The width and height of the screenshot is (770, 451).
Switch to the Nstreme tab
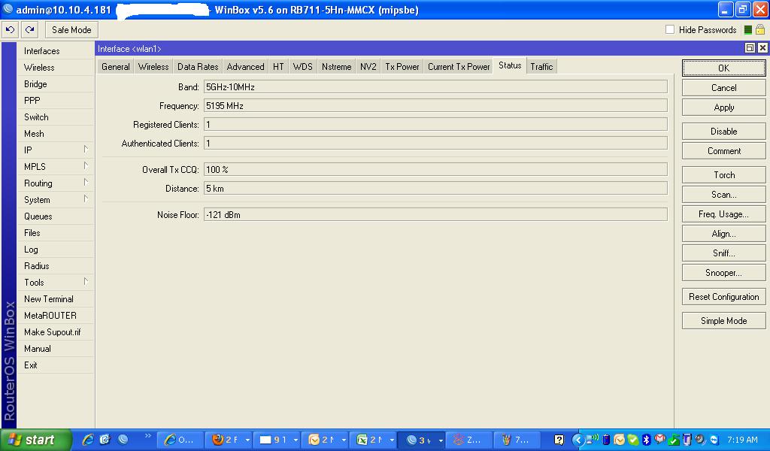click(x=336, y=67)
